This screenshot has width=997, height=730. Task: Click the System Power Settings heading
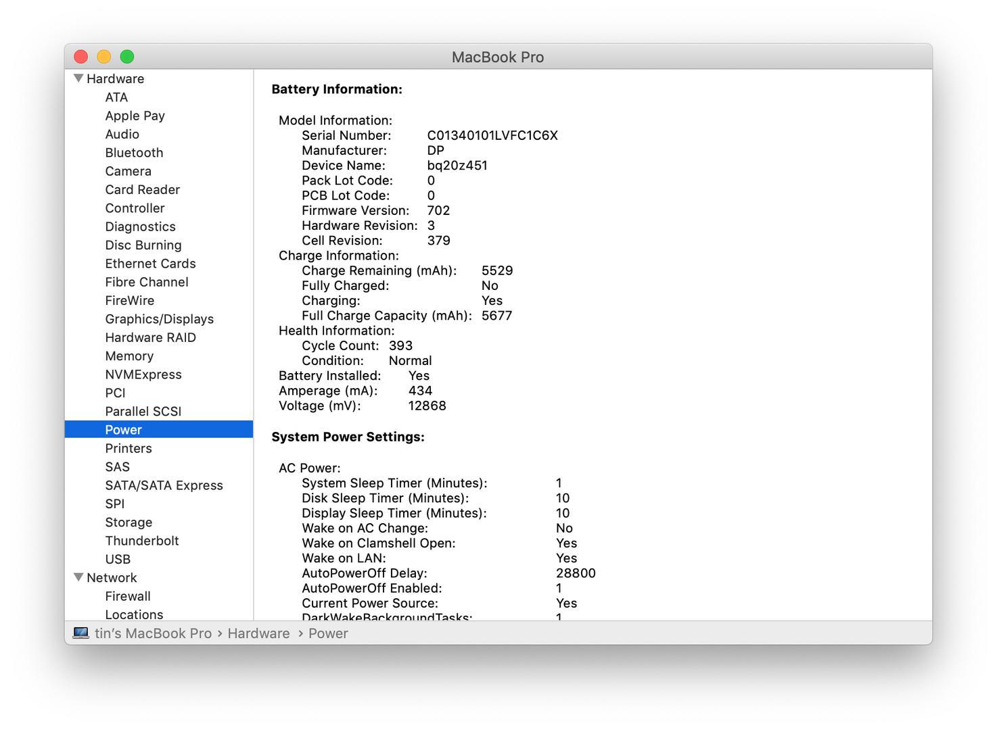(348, 437)
